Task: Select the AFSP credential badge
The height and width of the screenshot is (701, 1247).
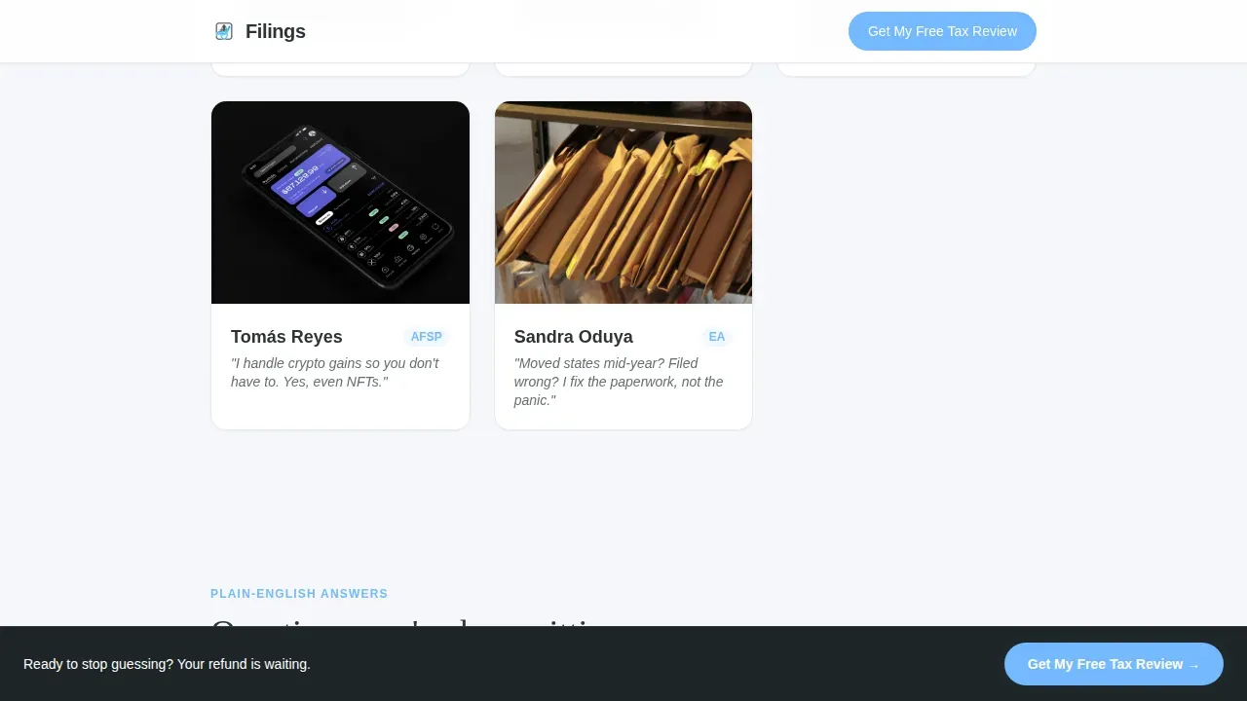Action: pos(426,337)
